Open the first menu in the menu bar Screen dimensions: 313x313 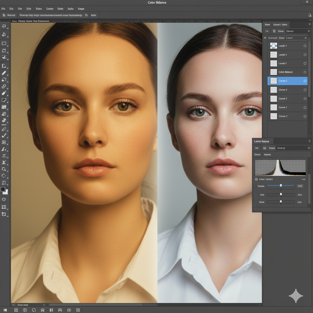pos(3,9)
